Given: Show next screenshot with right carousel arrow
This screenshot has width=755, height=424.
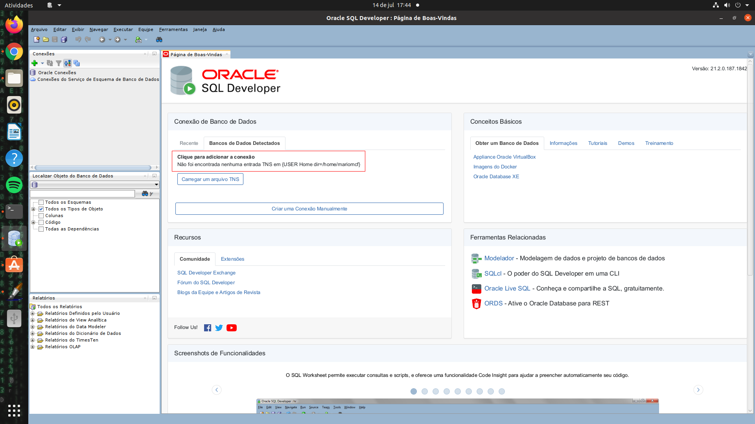Looking at the screenshot, I should tap(698, 390).
